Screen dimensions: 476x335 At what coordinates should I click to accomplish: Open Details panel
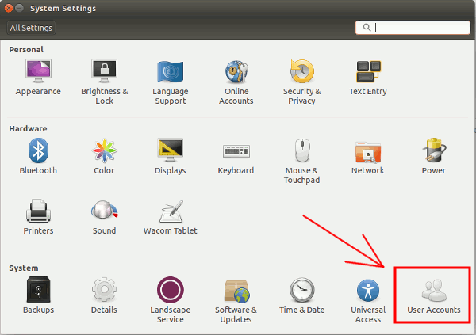tap(104, 295)
